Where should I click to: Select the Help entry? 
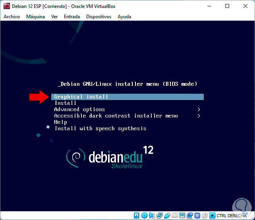click(x=60, y=122)
